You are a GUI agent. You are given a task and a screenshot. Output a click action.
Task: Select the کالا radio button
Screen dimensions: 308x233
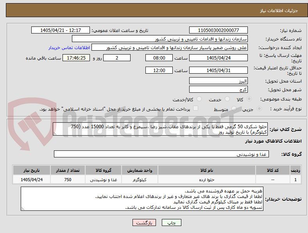[249, 99]
